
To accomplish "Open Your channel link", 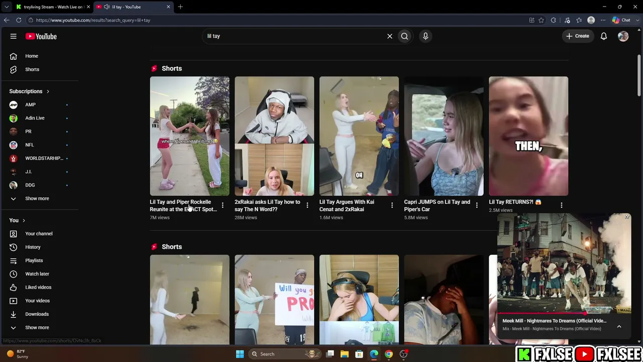I will coord(39,234).
